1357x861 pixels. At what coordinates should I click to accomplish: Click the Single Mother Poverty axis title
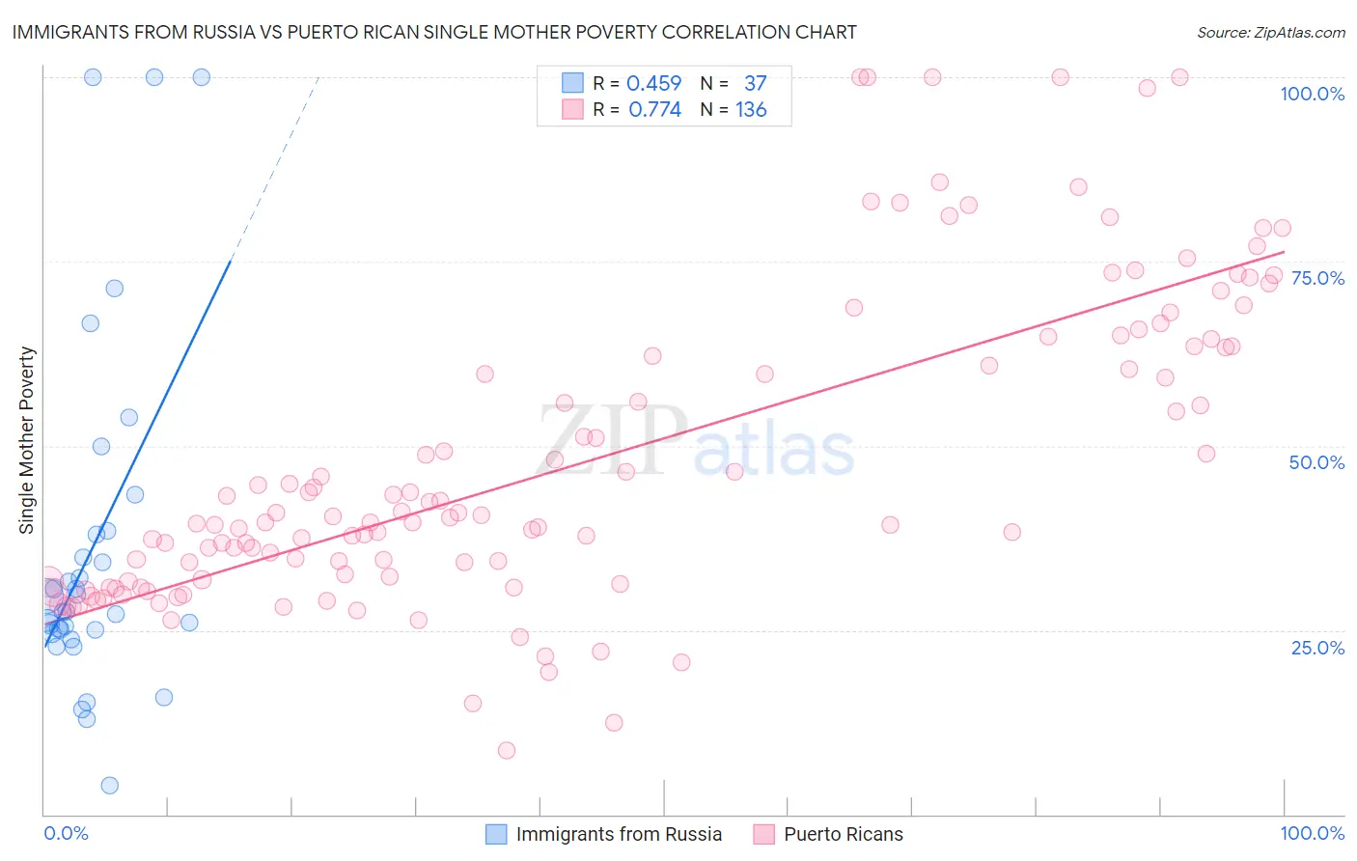27,440
